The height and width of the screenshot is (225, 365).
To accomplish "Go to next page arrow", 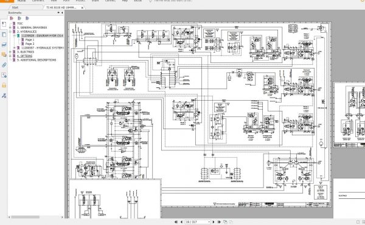I will pyautogui.click(x=214, y=222).
